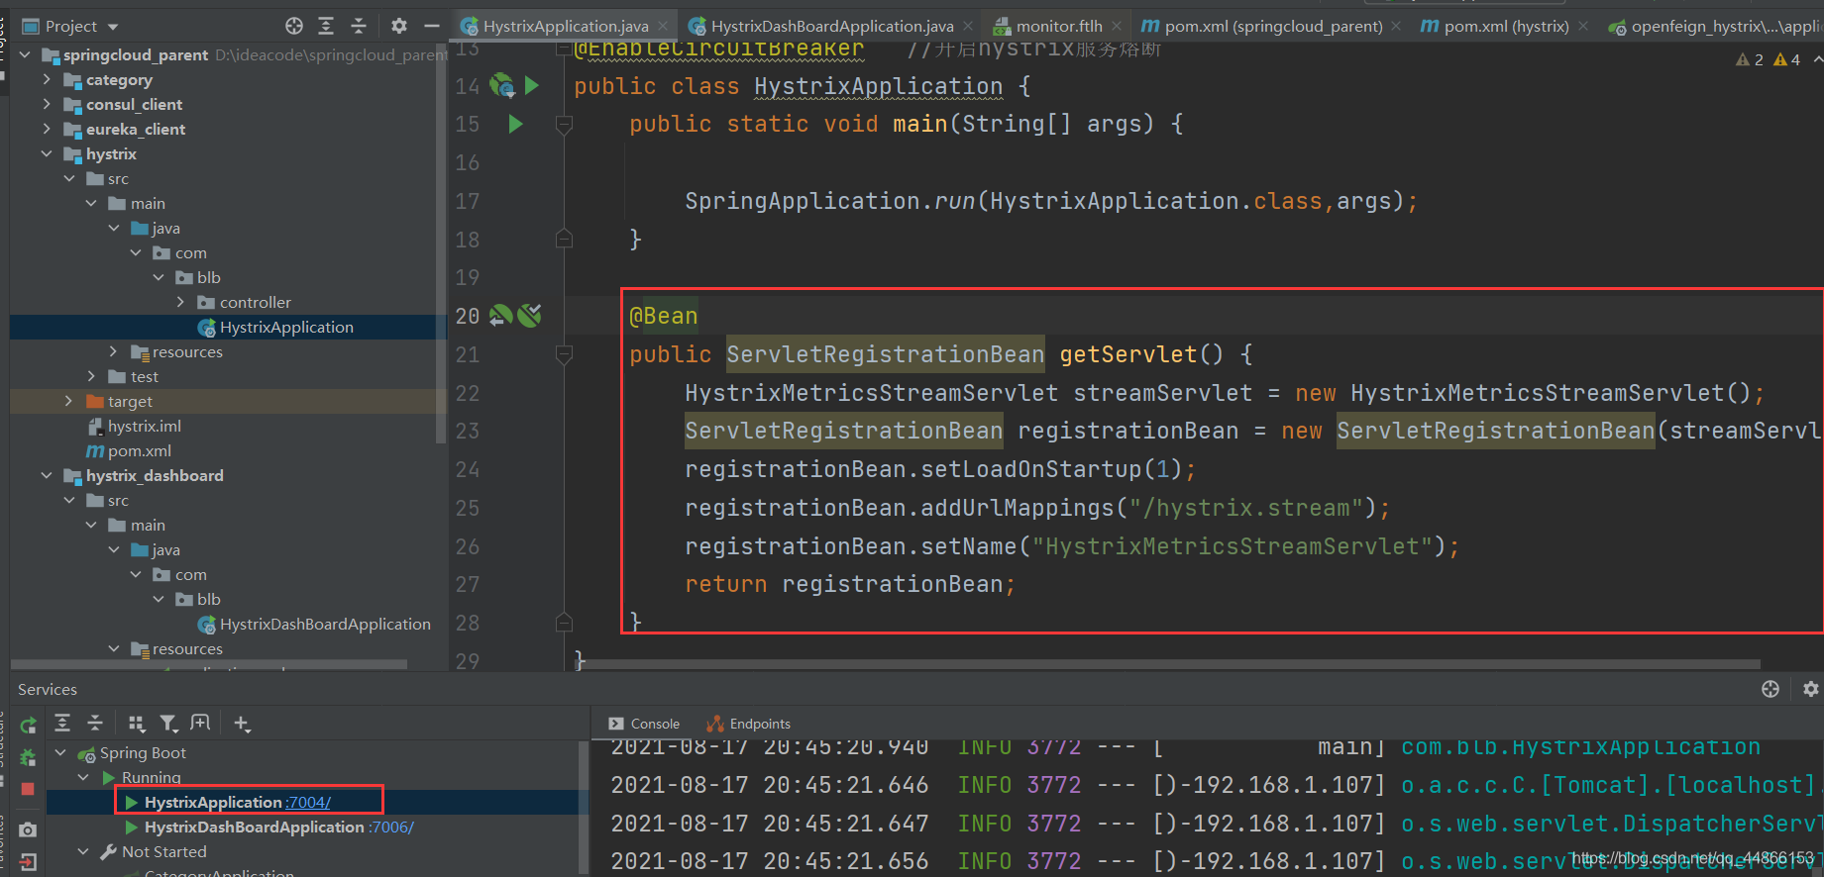Click Filter icon in Services toolbar

coord(168,724)
